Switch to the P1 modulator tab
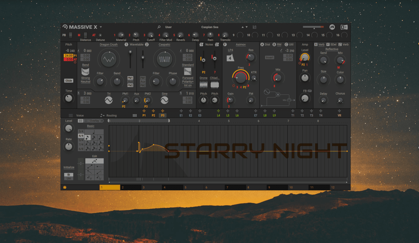419x243 pixels. click(144, 115)
